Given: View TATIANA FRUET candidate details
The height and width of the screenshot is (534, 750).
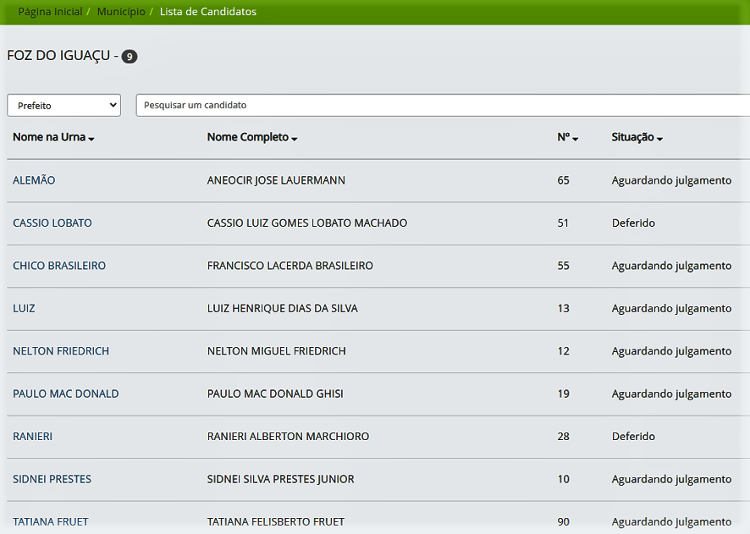Looking at the screenshot, I should pos(51,521).
